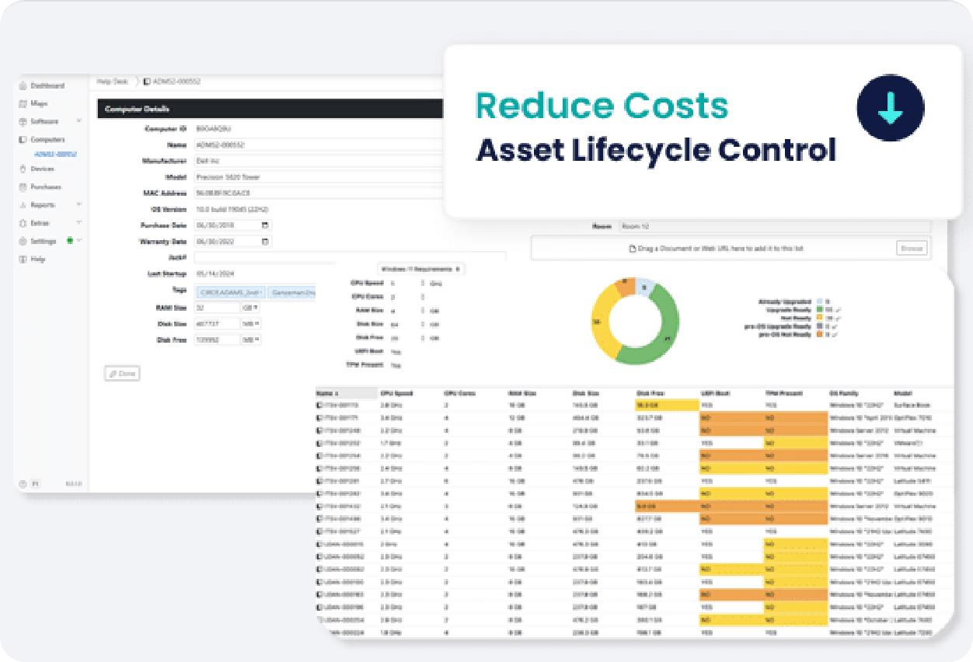Viewport: 973px width, 662px height.
Task: Expand the Software sidebar section
Action: 78,121
